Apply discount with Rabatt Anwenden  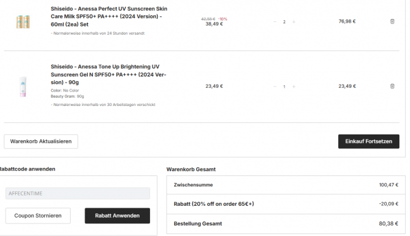[117, 216]
